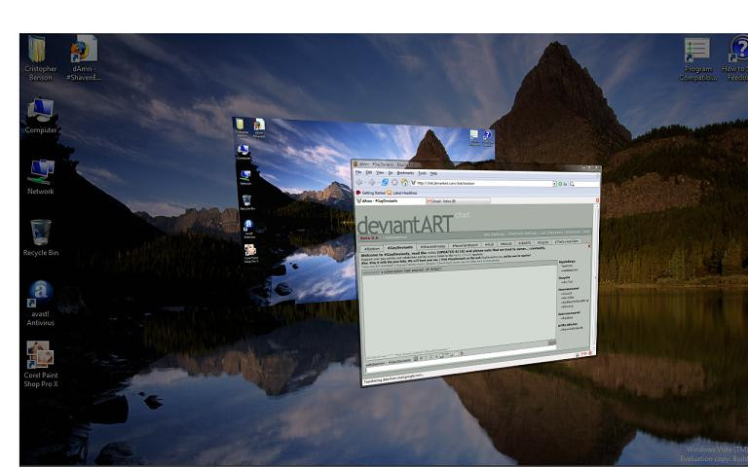Open Bookmarks menu in Firefox window
Viewport: 748px width, 467px height.
point(405,173)
